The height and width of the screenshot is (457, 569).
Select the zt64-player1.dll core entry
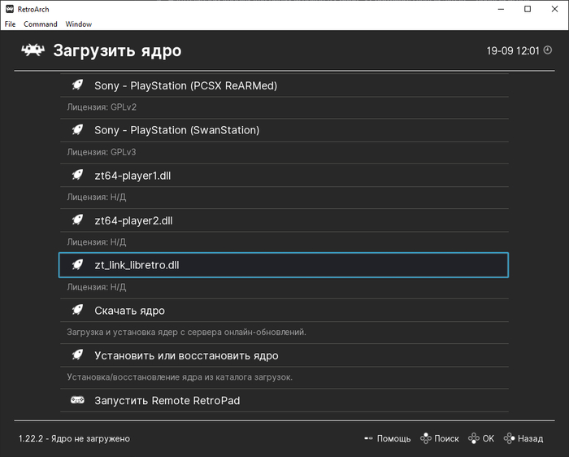pos(284,176)
